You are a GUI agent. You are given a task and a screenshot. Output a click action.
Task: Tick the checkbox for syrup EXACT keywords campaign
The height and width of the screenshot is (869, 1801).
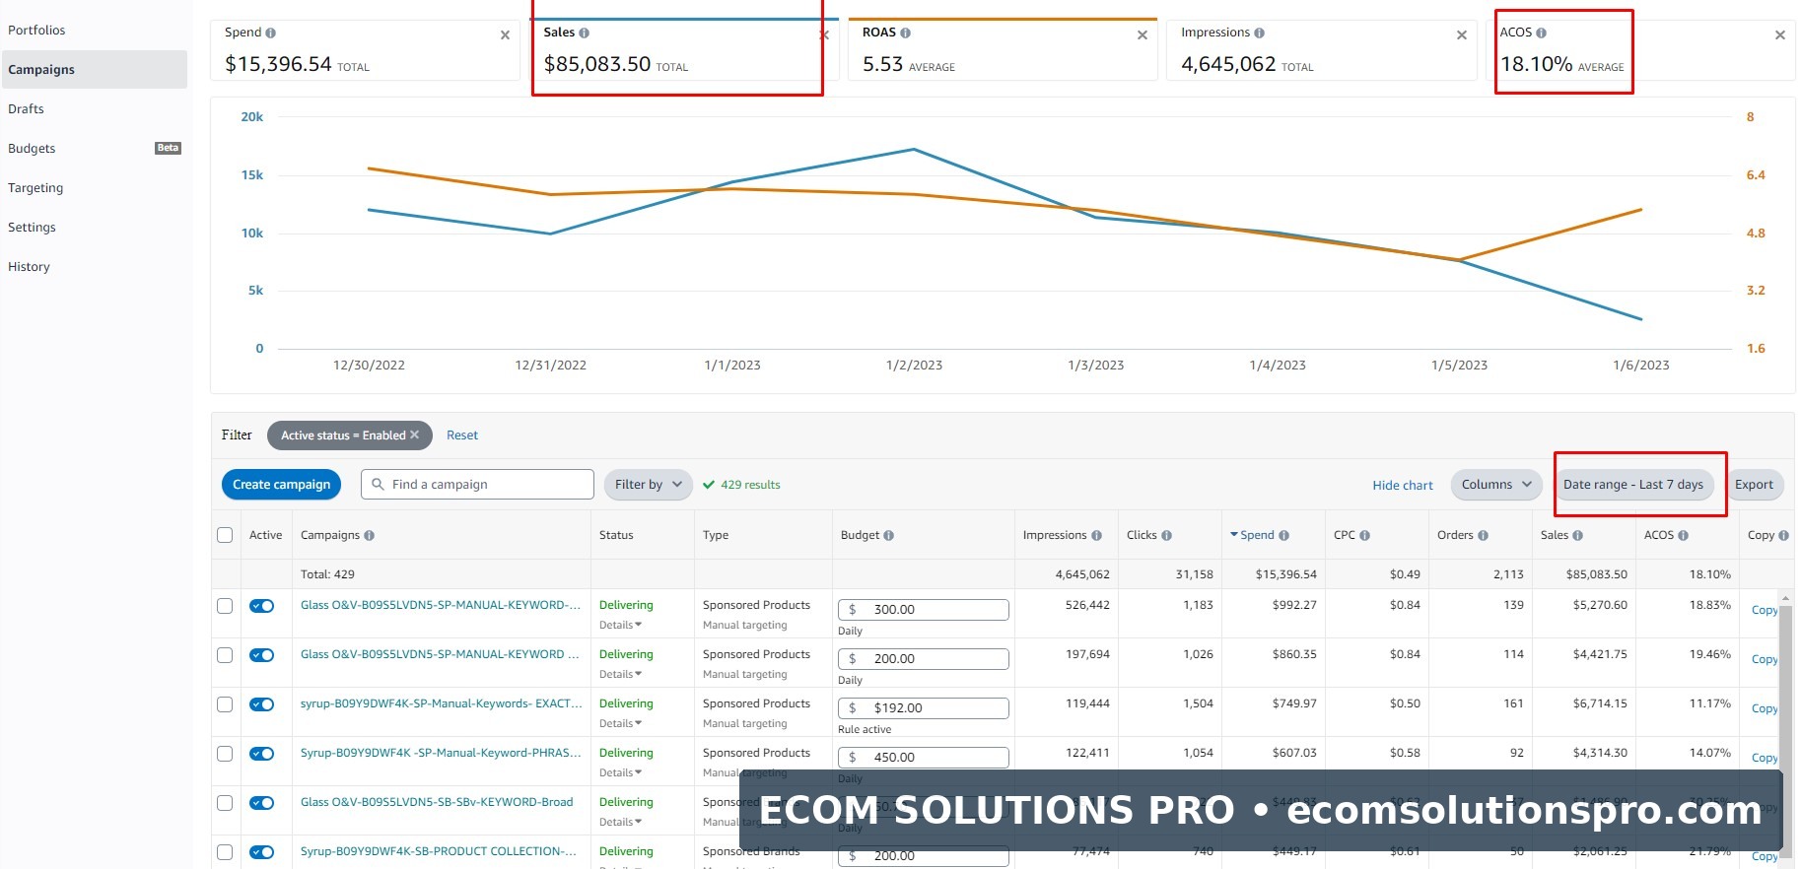[225, 704]
